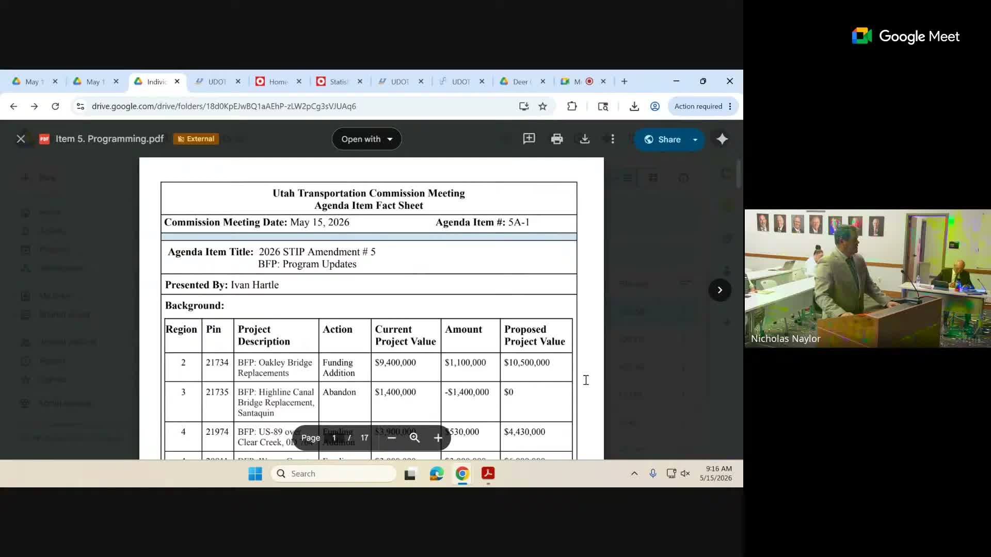Viewport: 991px width, 557px height.
Task: Reload the page
Action: coord(55,106)
